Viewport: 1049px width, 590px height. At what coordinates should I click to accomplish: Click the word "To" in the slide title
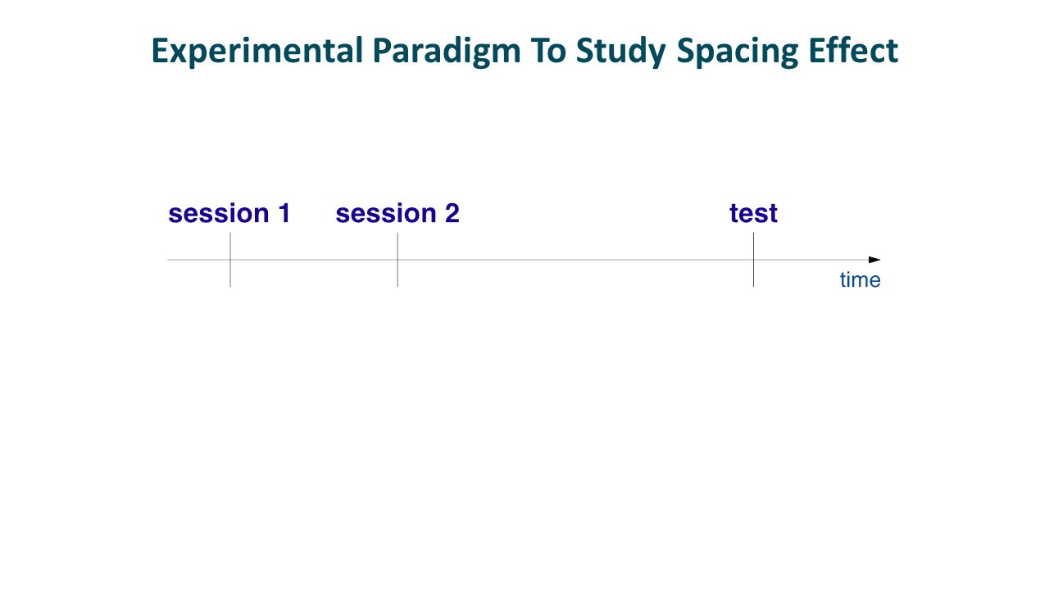pos(548,51)
